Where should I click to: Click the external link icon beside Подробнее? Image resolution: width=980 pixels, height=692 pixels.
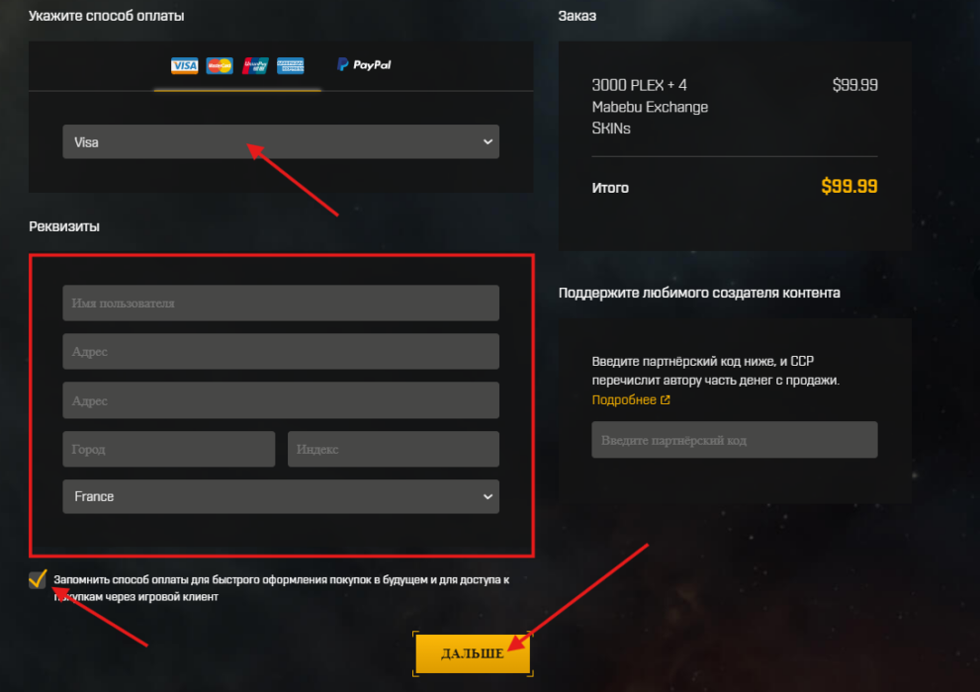click(666, 400)
